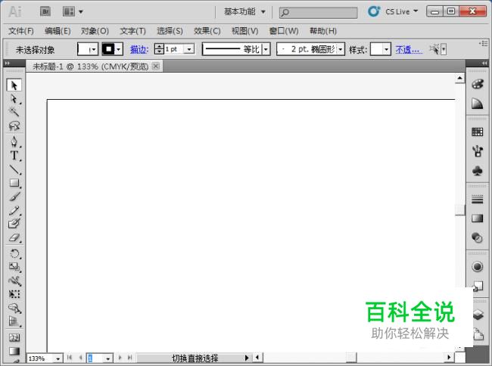Select the Line Segment tool
492x366 pixels.
(x=14, y=169)
